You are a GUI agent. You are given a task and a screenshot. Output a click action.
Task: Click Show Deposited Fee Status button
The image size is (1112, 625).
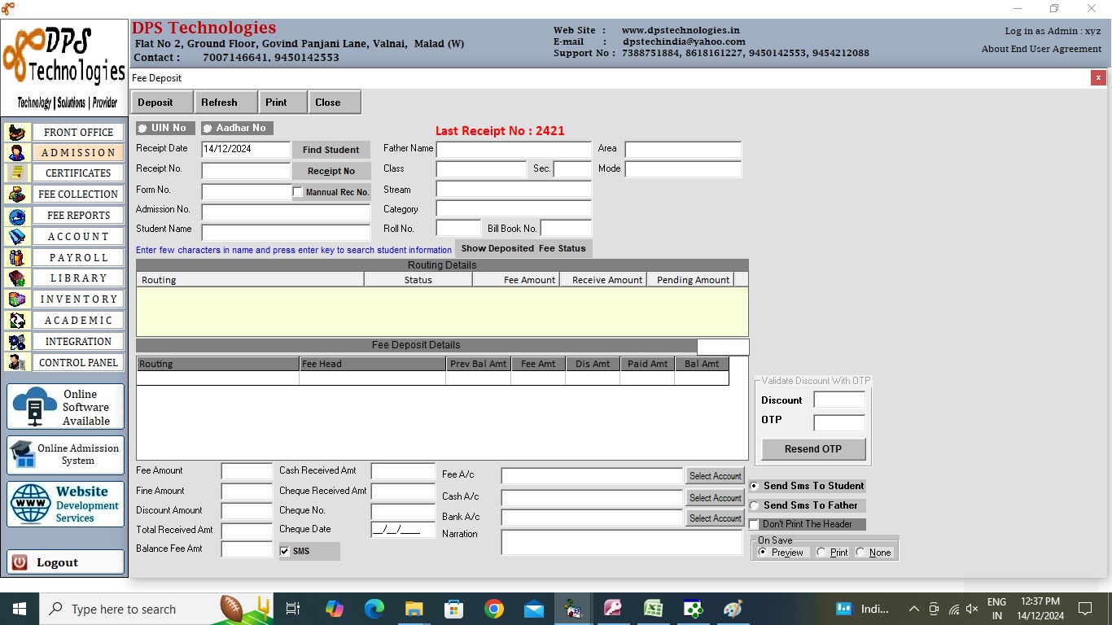tap(523, 248)
